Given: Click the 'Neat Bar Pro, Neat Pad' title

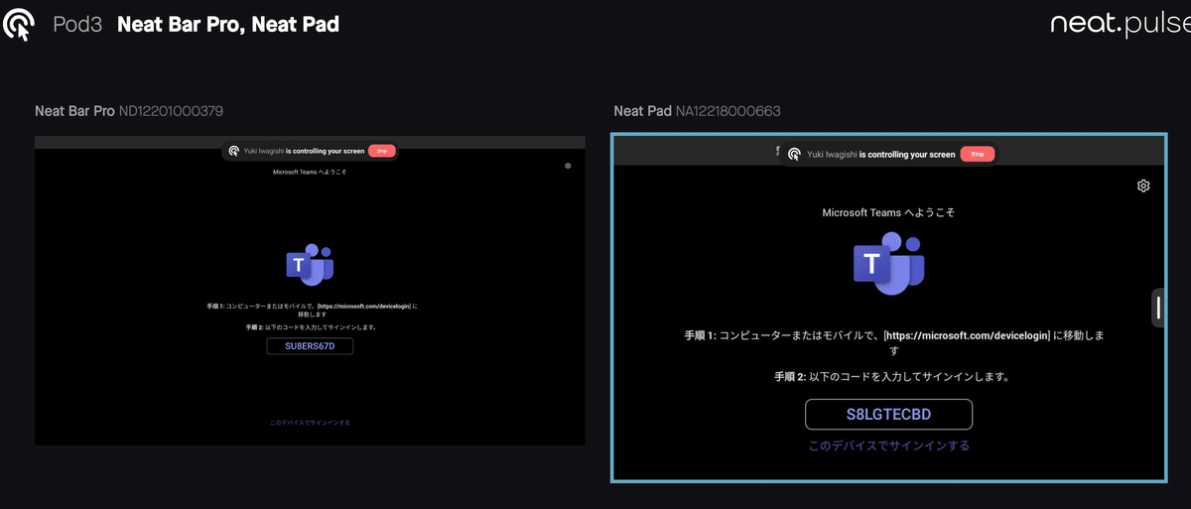Looking at the screenshot, I should (228, 24).
